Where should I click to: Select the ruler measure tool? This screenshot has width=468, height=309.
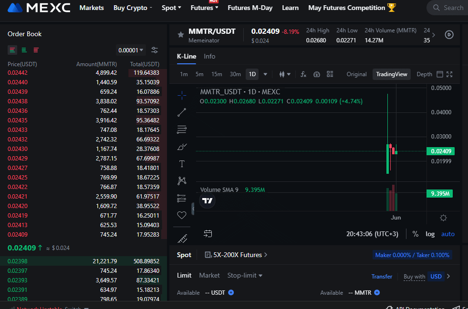(182, 239)
